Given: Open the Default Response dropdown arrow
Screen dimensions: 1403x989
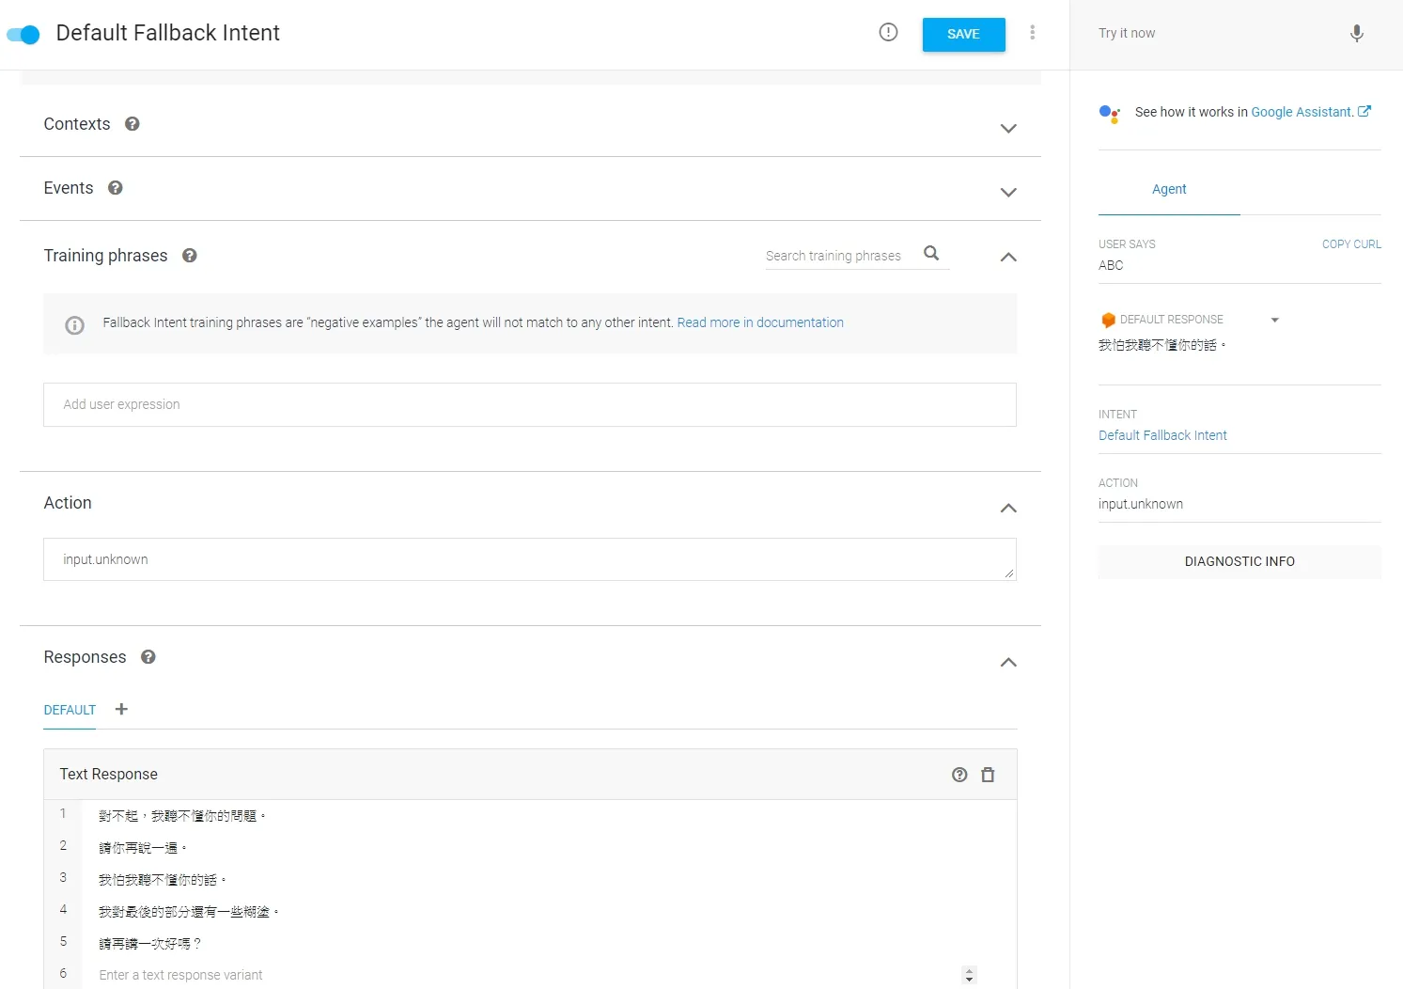Looking at the screenshot, I should coord(1275,321).
